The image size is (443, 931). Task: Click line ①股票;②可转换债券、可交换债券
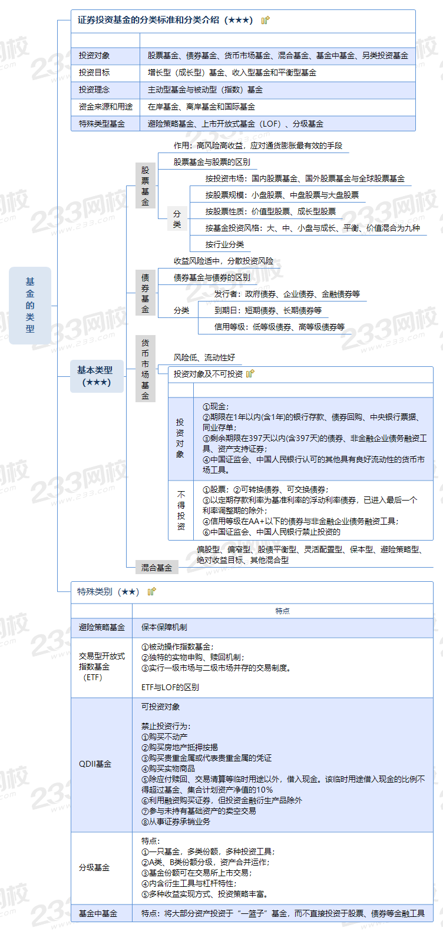tap(266, 489)
